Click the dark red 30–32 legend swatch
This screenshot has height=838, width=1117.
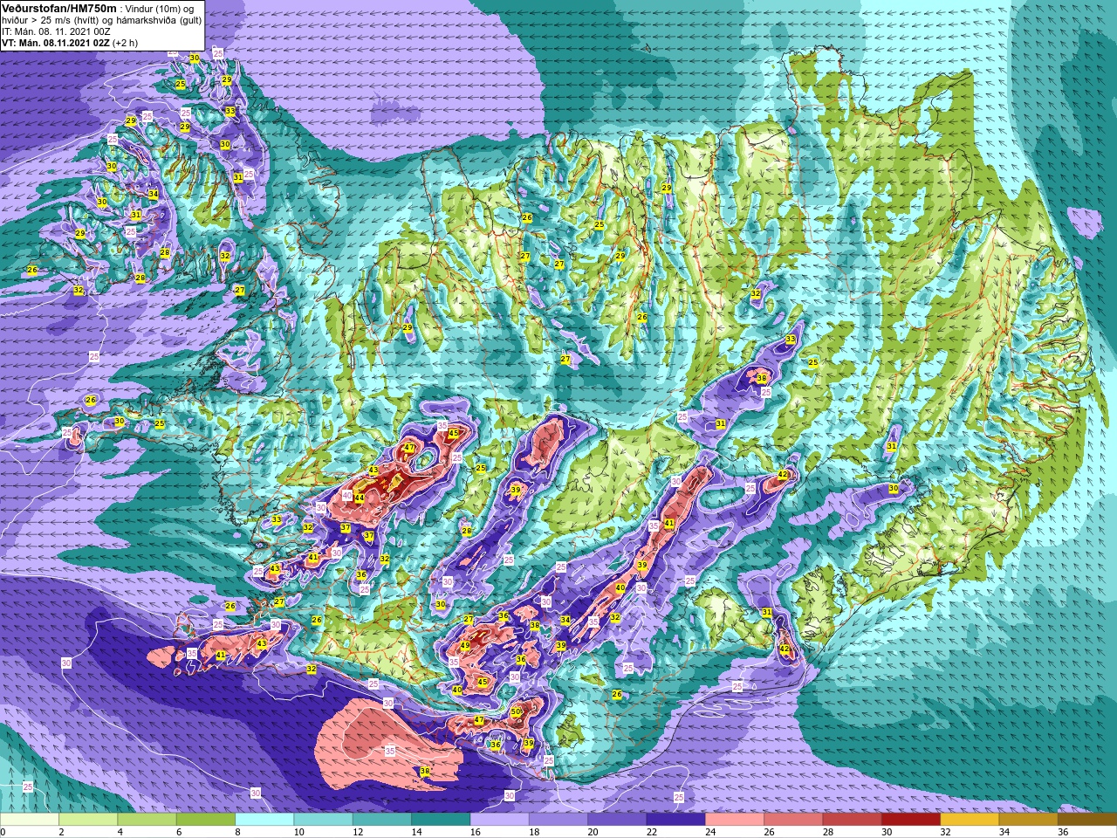[x=911, y=820]
